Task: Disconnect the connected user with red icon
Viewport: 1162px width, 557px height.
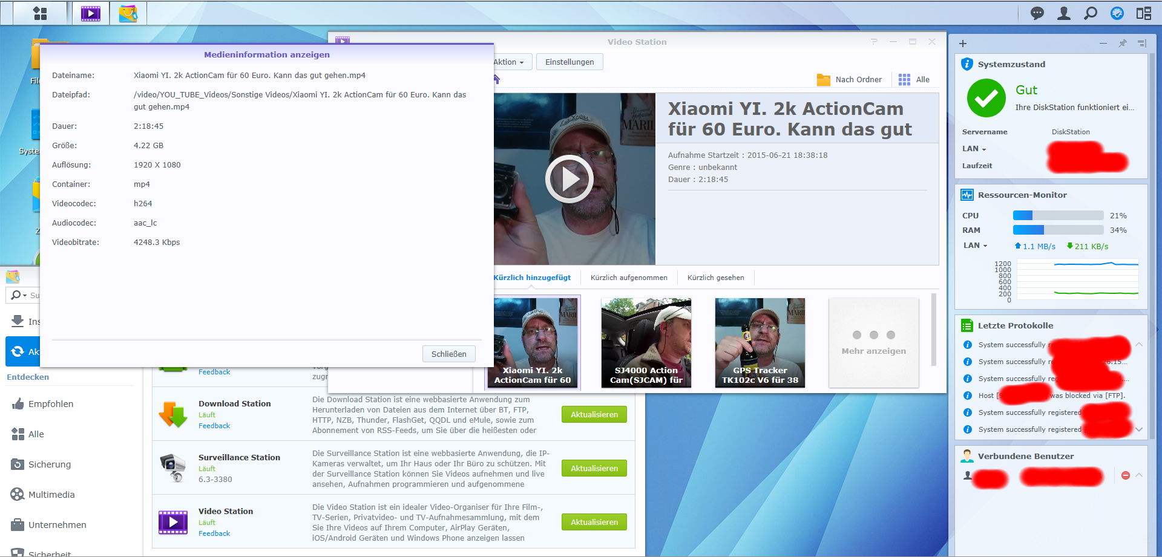Action: pyautogui.click(x=1126, y=475)
